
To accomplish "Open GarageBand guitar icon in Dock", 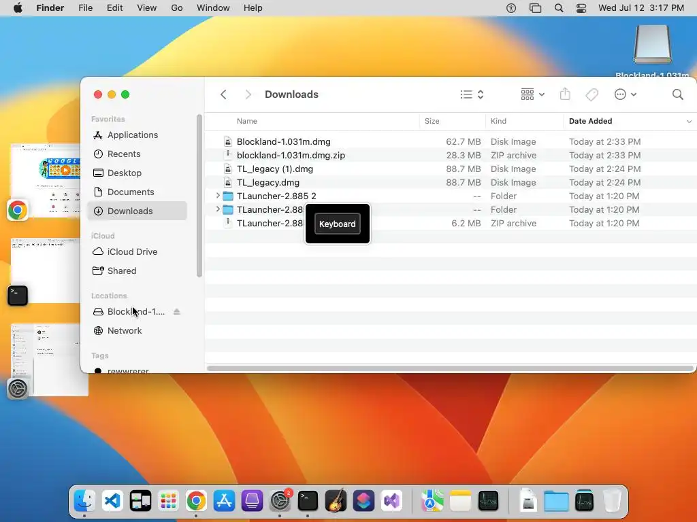I will point(336,501).
